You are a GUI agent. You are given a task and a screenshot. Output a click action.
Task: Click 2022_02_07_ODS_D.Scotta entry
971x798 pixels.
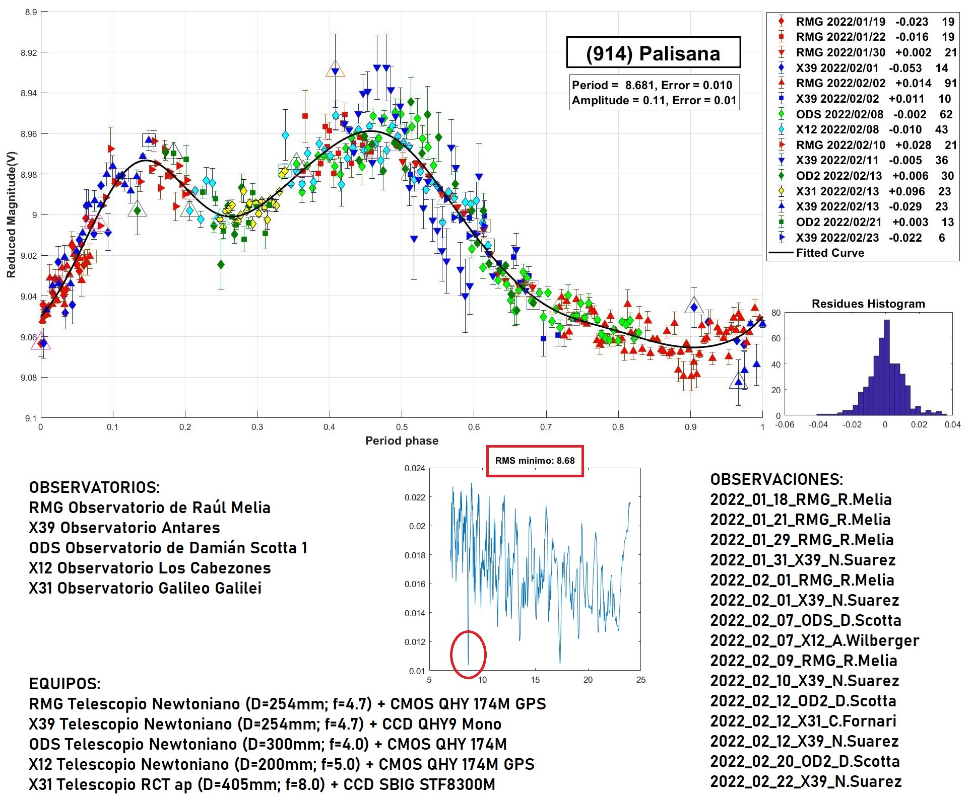[806, 620]
